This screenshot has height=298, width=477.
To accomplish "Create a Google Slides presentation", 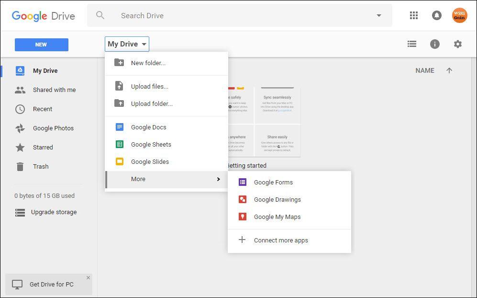I will point(166,162).
